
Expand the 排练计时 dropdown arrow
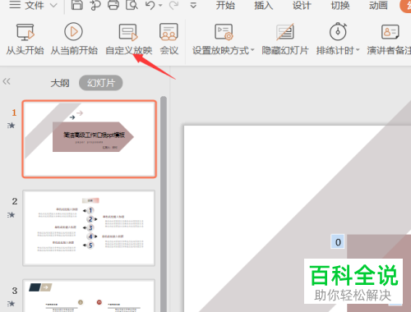tap(358, 50)
